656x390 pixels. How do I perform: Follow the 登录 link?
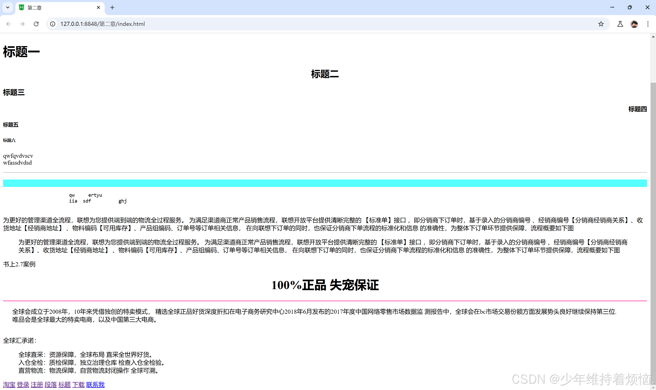pos(23,384)
